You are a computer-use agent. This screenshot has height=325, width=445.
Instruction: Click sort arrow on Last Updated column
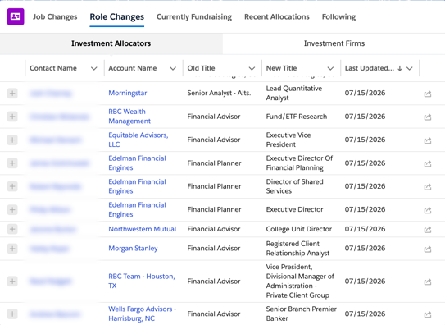(400, 68)
